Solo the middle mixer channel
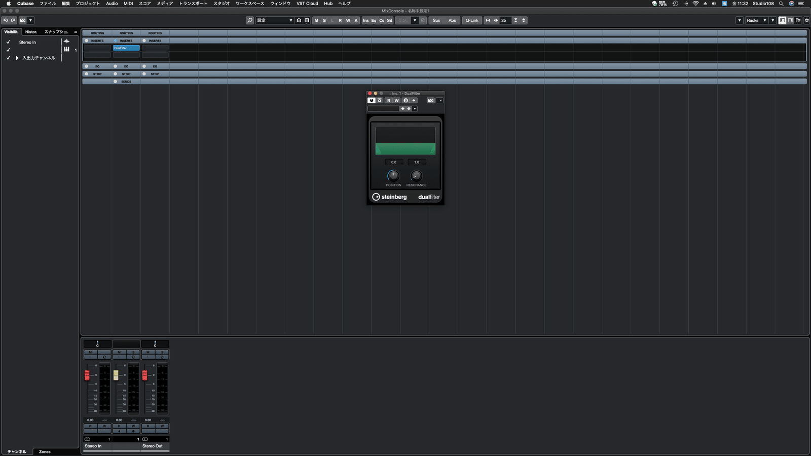 click(133, 352)
